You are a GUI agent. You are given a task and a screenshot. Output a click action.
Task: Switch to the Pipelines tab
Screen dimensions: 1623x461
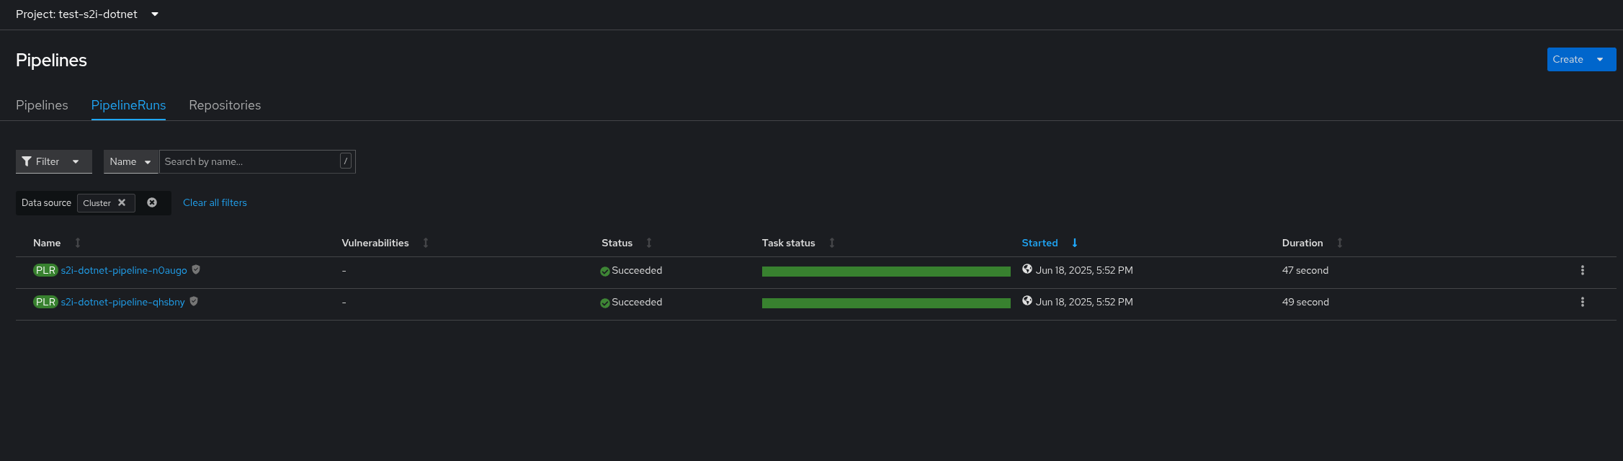[42, 105]
